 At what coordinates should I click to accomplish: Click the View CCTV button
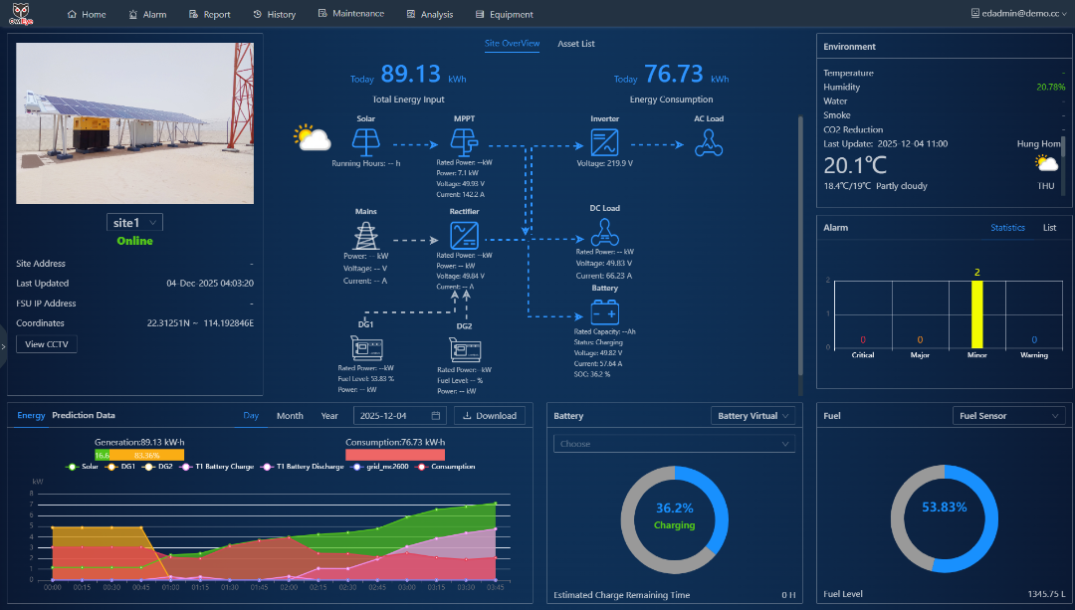point(47,344)
